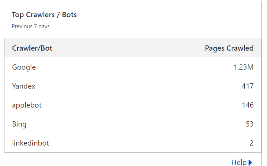
Task: Click the word days in the subtitle
Action: click(x=44, y=27)
